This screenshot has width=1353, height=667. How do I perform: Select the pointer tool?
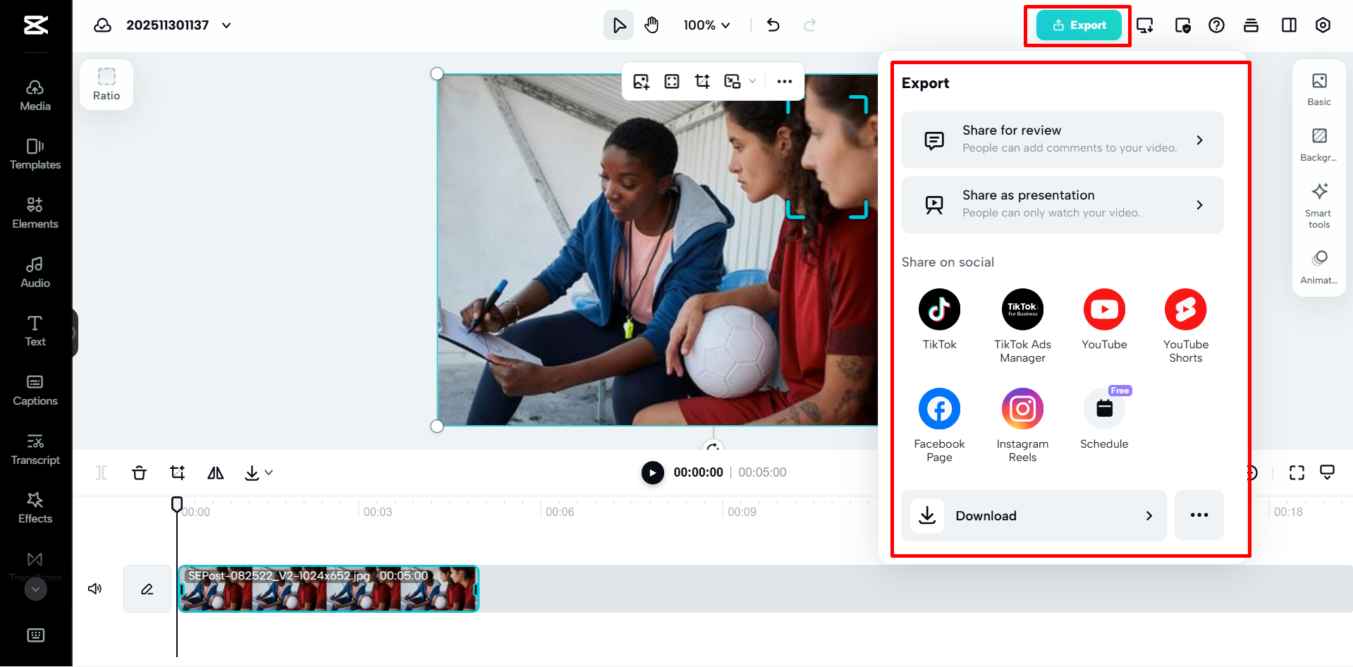pyautogui.click(x=618, y=25)
